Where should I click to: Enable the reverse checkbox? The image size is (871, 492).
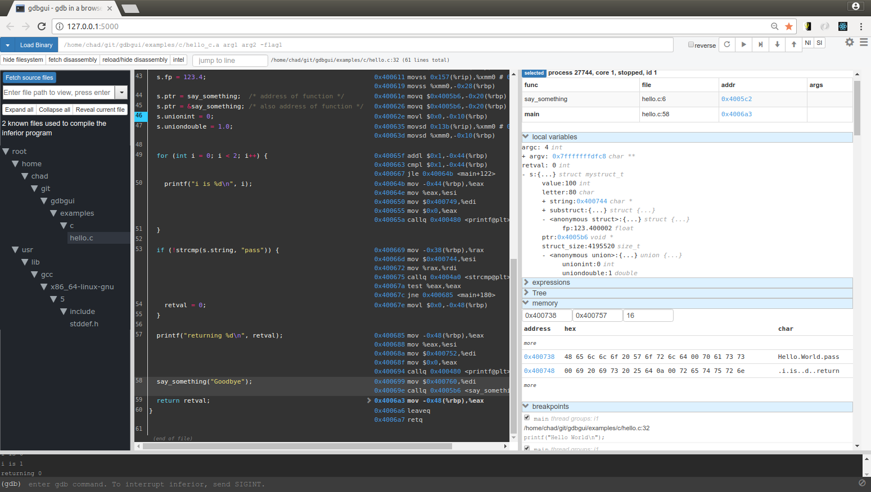coord(691,45)
